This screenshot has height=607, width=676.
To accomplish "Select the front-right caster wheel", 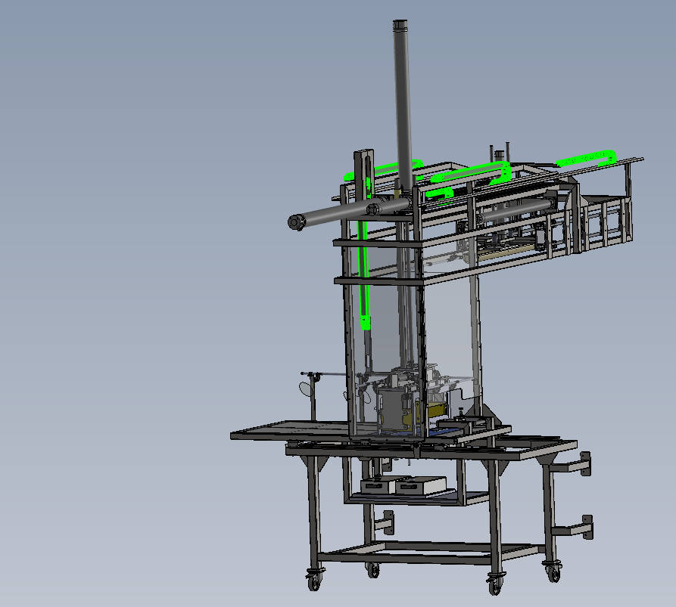I will pyautogui.click(x=494, y=584).
